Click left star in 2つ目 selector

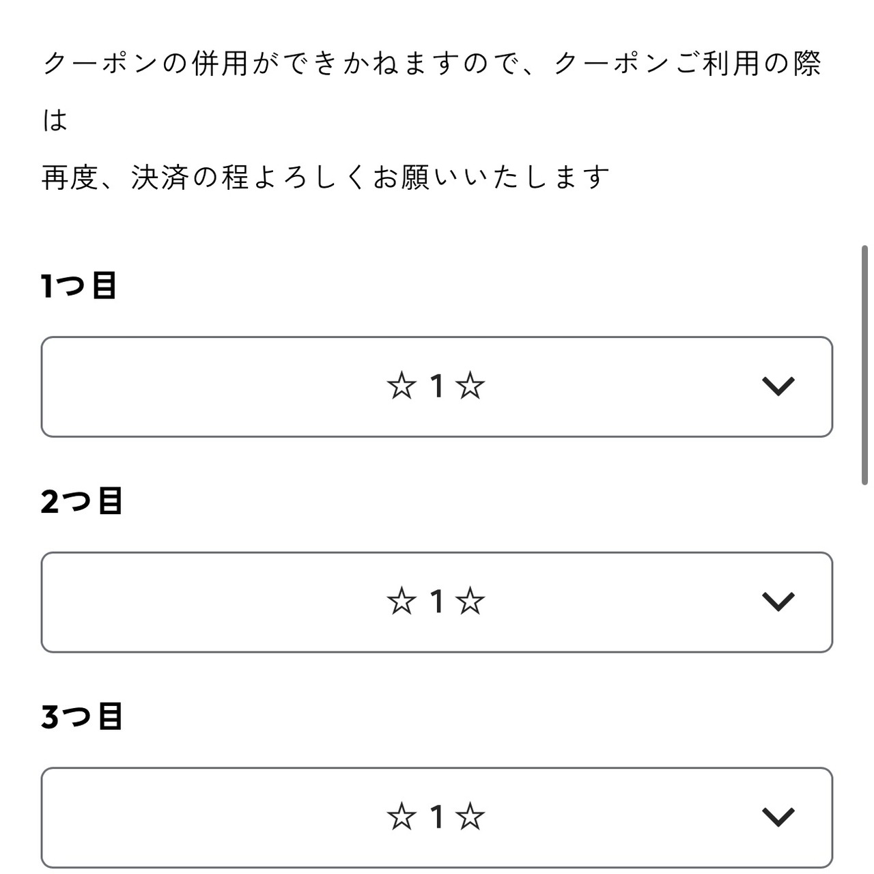click(401, 602)
